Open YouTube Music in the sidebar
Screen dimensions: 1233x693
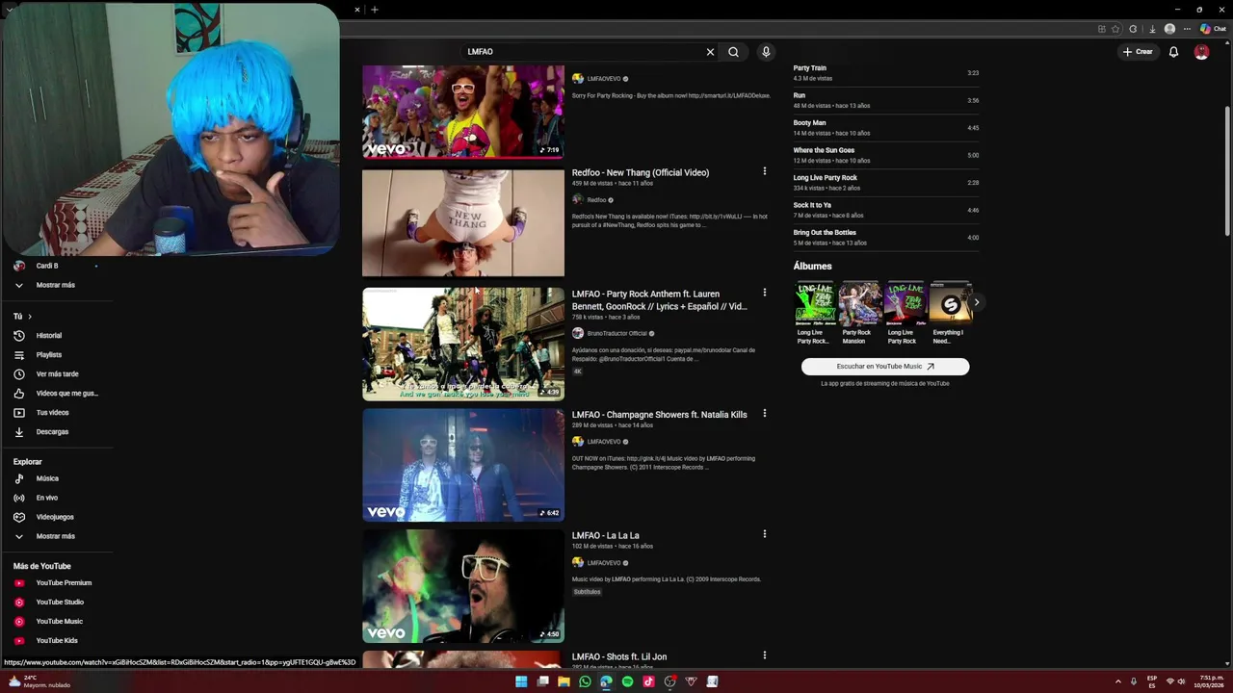click(58, 622)
